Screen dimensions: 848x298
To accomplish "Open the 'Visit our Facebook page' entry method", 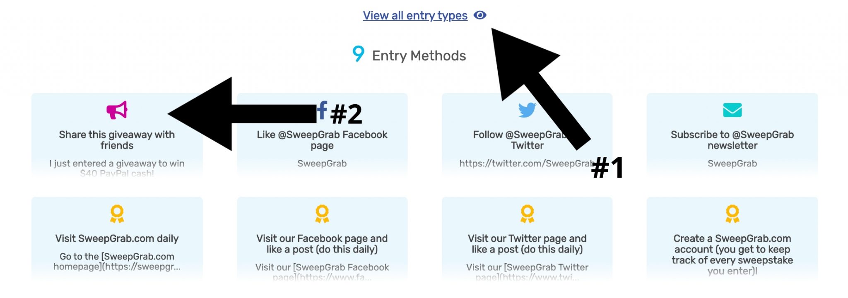I will point(322,244).
